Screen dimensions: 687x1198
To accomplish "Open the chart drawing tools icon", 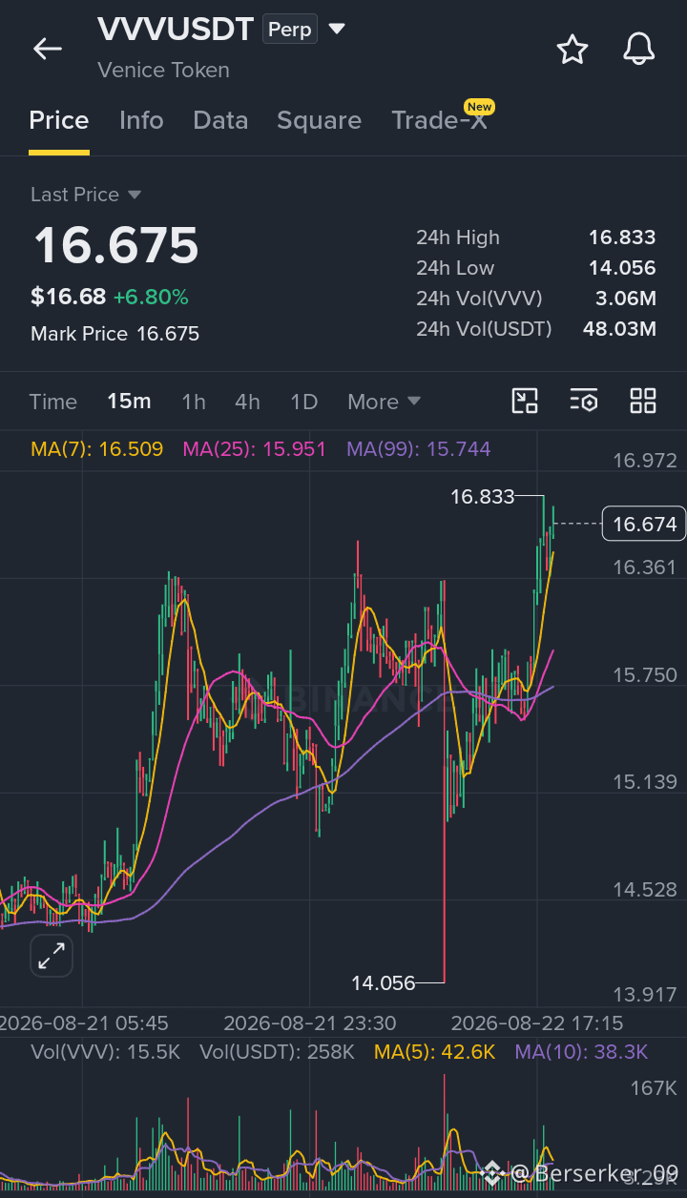I will point(525,401).
